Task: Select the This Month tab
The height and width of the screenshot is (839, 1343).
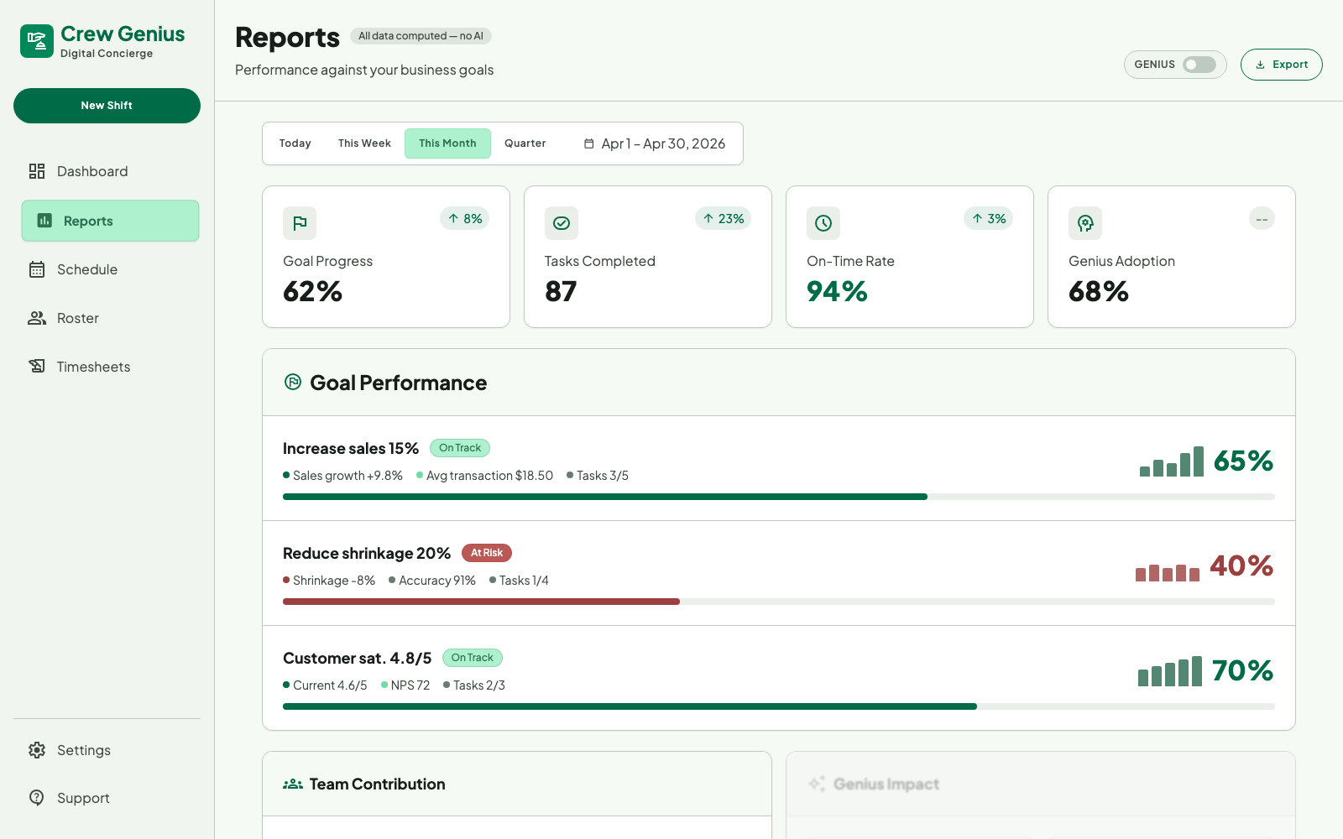Action: point(447,143)
